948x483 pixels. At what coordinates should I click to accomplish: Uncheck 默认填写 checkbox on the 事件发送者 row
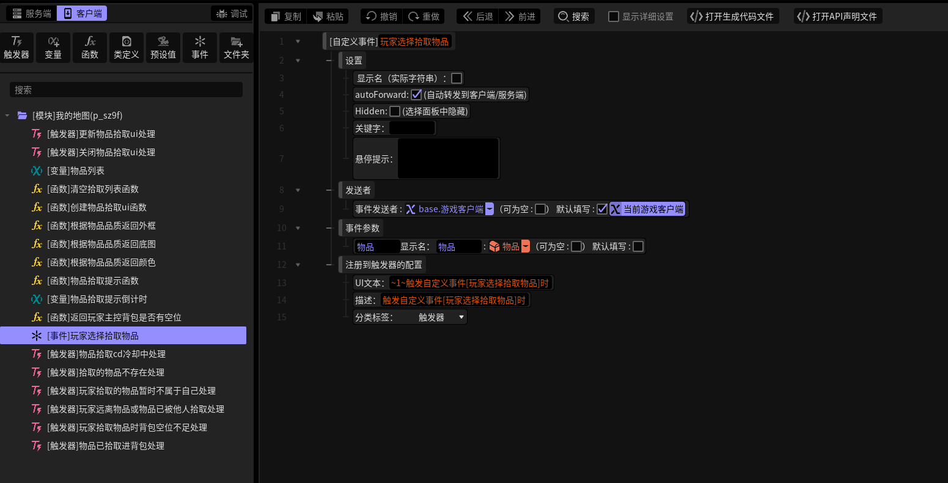tap(602, 209)
